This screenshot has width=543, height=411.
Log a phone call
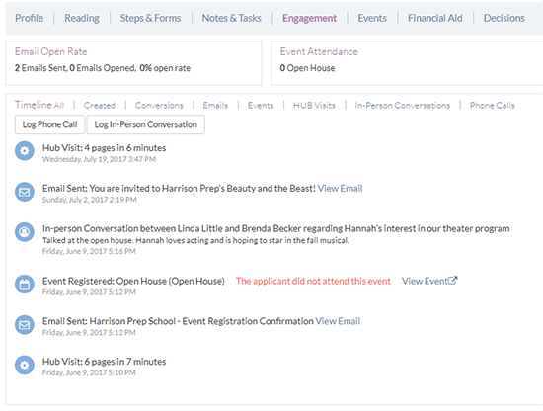[x=49, y=124]
